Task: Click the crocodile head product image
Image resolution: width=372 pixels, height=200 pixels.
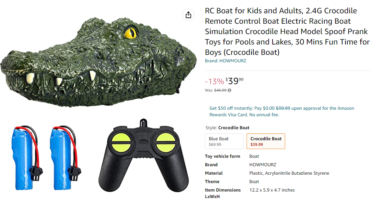Action: click(x=97, y=62)
